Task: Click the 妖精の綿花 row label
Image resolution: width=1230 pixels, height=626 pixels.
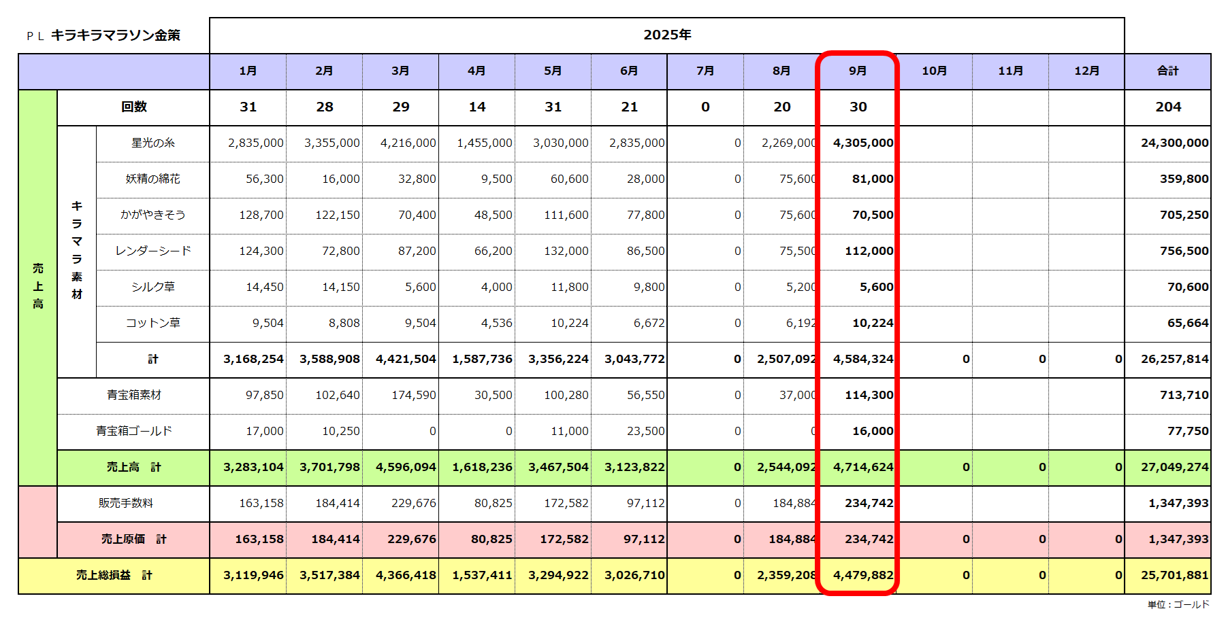Action: pyautogui.click(x=152, y=179)
